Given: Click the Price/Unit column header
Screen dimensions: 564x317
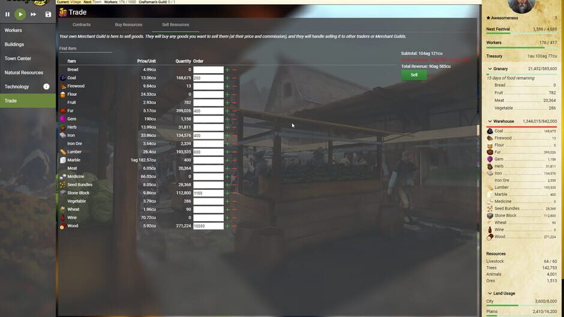Looking at the screenshot, I should coord(146,61).
